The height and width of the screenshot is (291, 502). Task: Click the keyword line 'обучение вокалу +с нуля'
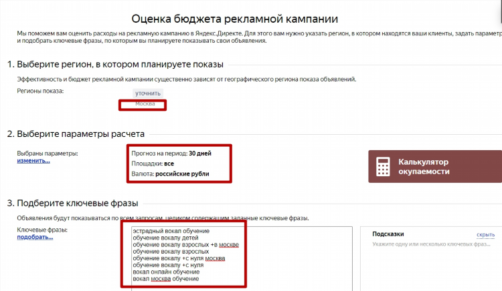(x=168, y=265)
